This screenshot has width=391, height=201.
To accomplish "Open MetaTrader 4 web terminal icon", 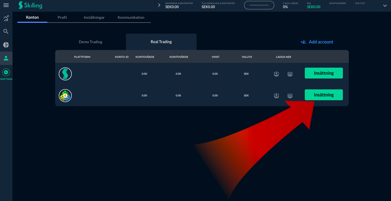I will (290, 96).
